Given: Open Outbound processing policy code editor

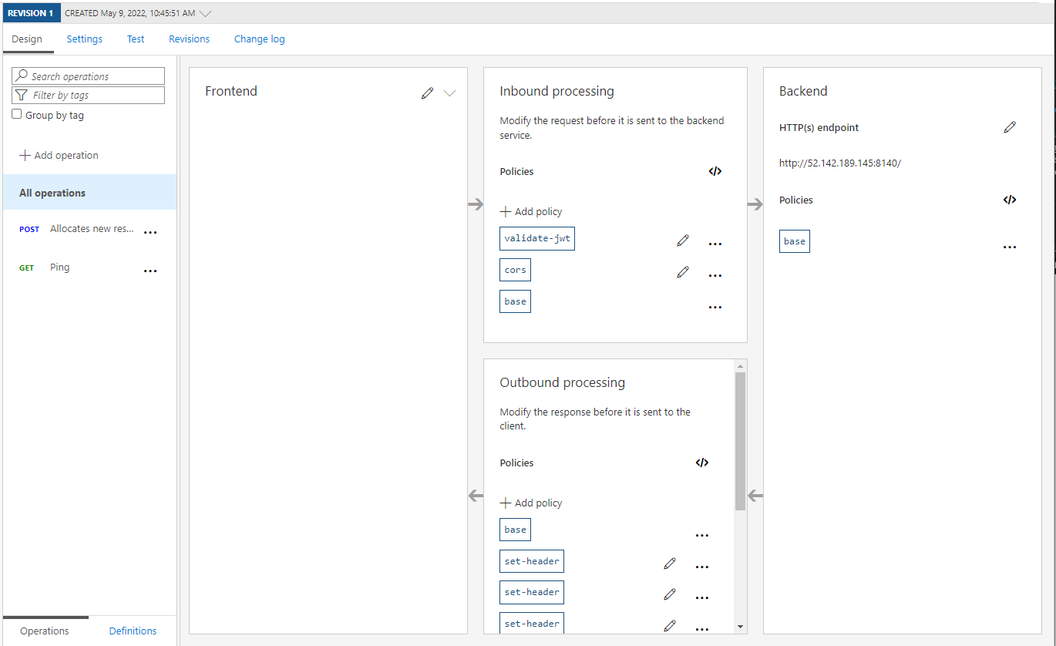Looking at the screenshot, I should [x=701, y=463].
